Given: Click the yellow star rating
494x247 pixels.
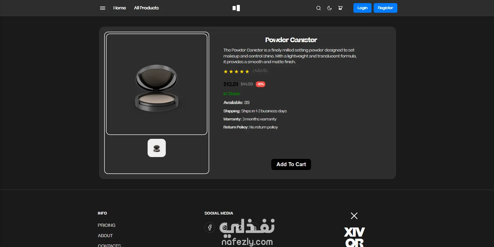Looking at the screenshot, I should click(x=236, y=71).
